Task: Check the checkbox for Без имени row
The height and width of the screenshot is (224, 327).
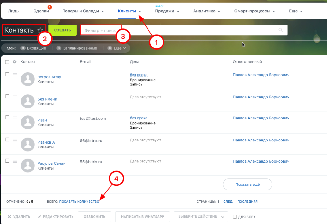Action: click(7, 97)
